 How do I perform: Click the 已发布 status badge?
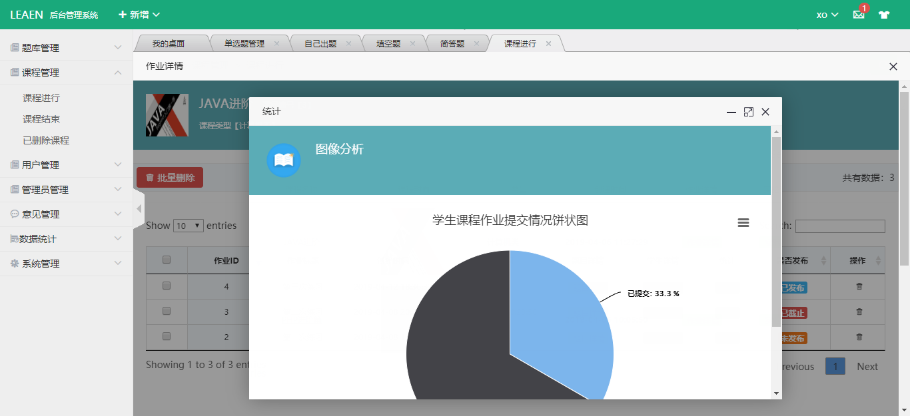coord(793,288)
